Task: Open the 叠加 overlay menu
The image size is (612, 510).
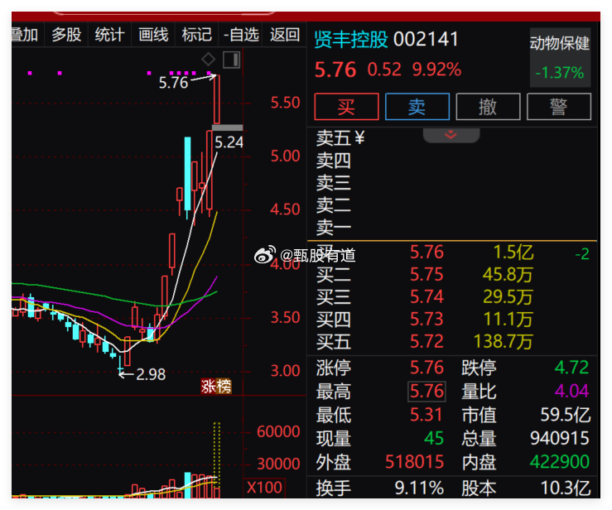Action: [26, 35]
